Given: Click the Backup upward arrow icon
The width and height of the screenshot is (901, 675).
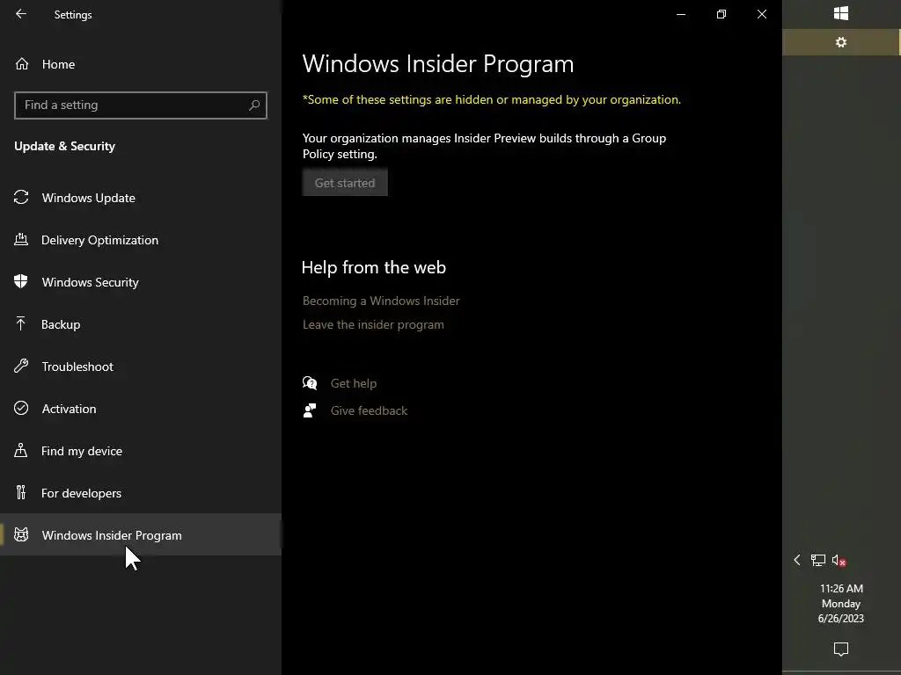Looking at the screenshot, I should [x=21, y=323].
